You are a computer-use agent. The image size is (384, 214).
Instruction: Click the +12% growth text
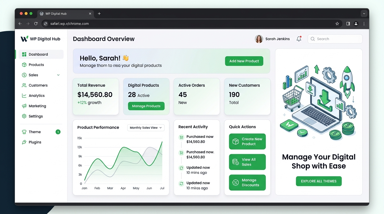pyautogui.click(x=89, y=103)
